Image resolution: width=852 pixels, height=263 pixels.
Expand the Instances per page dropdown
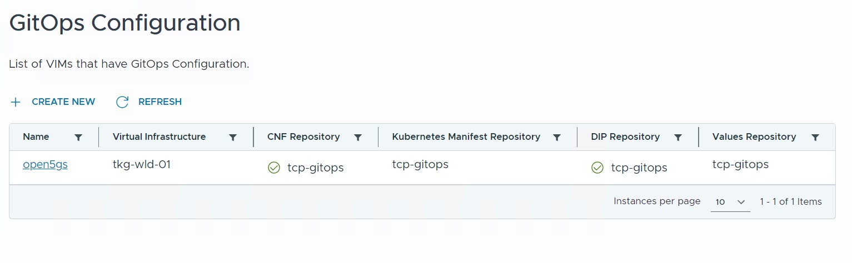(x=730, y=202)
